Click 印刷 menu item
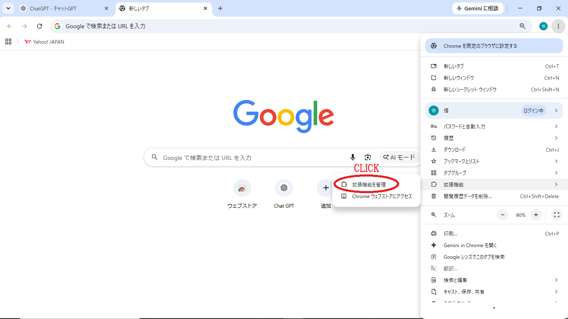 click(x=494, y=233)
